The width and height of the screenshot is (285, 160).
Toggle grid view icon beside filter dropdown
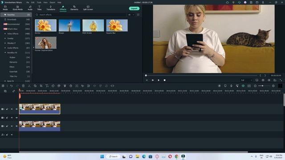138,15
